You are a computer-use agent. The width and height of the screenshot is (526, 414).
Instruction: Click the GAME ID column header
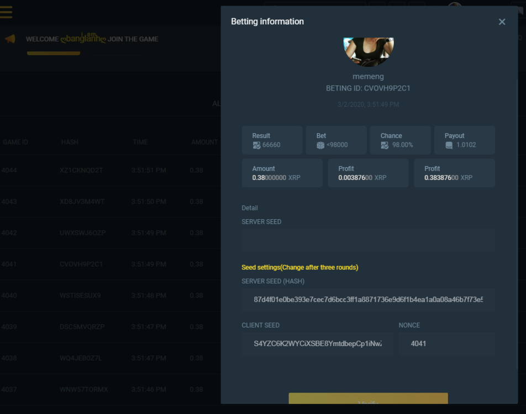tap(15, 142)
